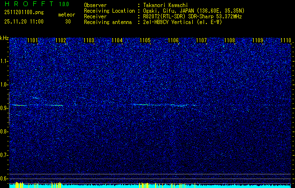295x188 pixels.
Task: Click the filename 2511201100.png
Action: (24, 13)
